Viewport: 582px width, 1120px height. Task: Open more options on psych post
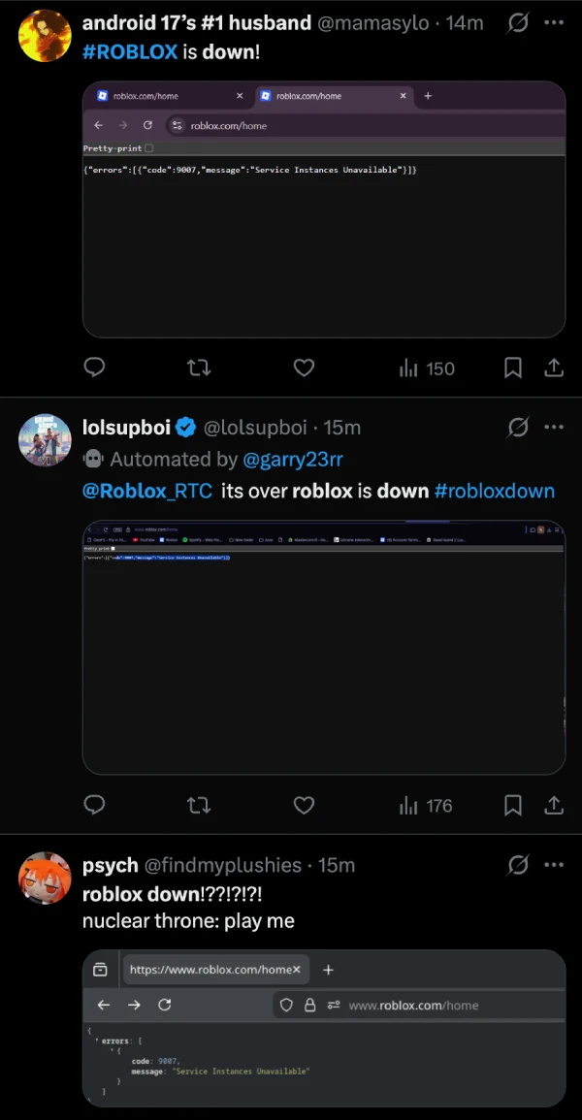point(554,864)
